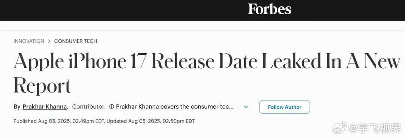405x138 pixels.
Task: Click the breadcrumb arrow after INNOVATION
Action: 49,41
